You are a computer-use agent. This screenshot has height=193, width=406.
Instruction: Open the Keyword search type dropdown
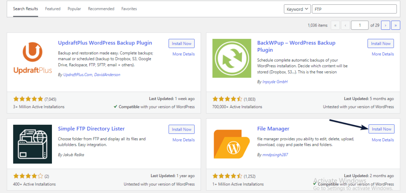[297, 9]
